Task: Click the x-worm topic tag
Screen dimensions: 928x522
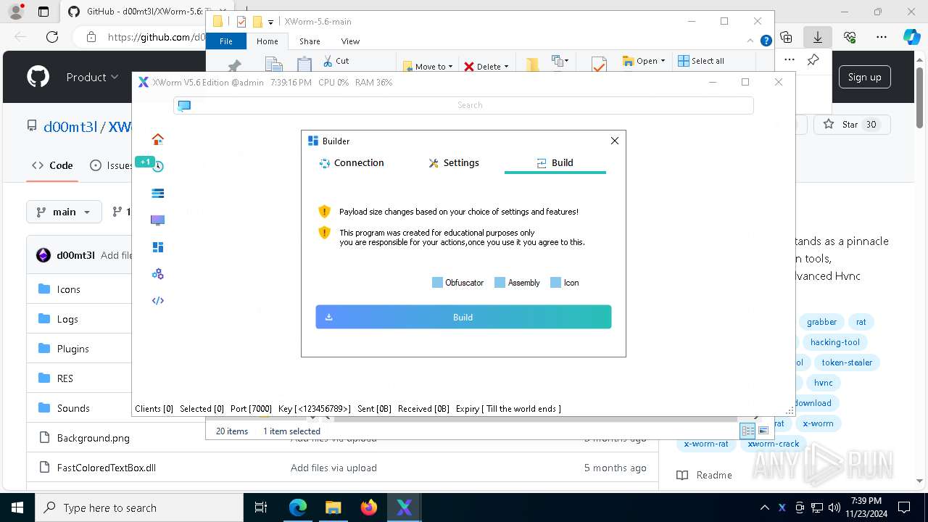Action: (x=818, y=423)
